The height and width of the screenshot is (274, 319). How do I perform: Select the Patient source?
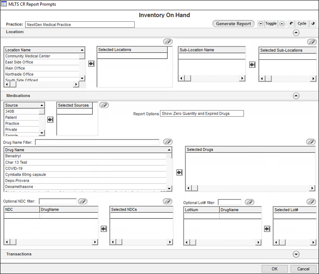(21, 117)
